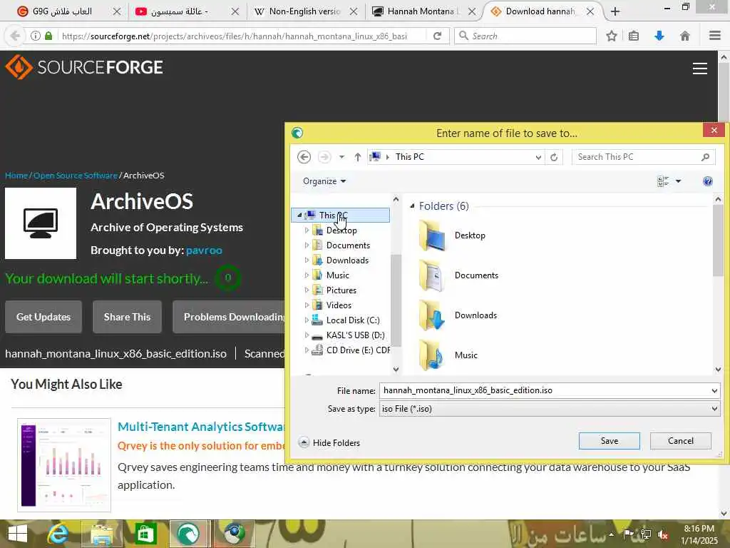Viewport: 730px width, 548px height.
Task: Open the Home breadcrumb link
Action: [16, 176]
